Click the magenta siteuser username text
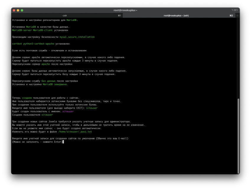Screen dimensions: 251x189 [68, 111]
